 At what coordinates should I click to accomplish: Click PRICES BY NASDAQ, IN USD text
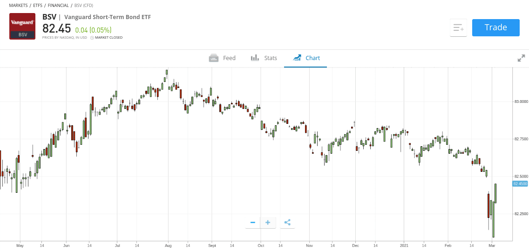click(x=64, y=37)
